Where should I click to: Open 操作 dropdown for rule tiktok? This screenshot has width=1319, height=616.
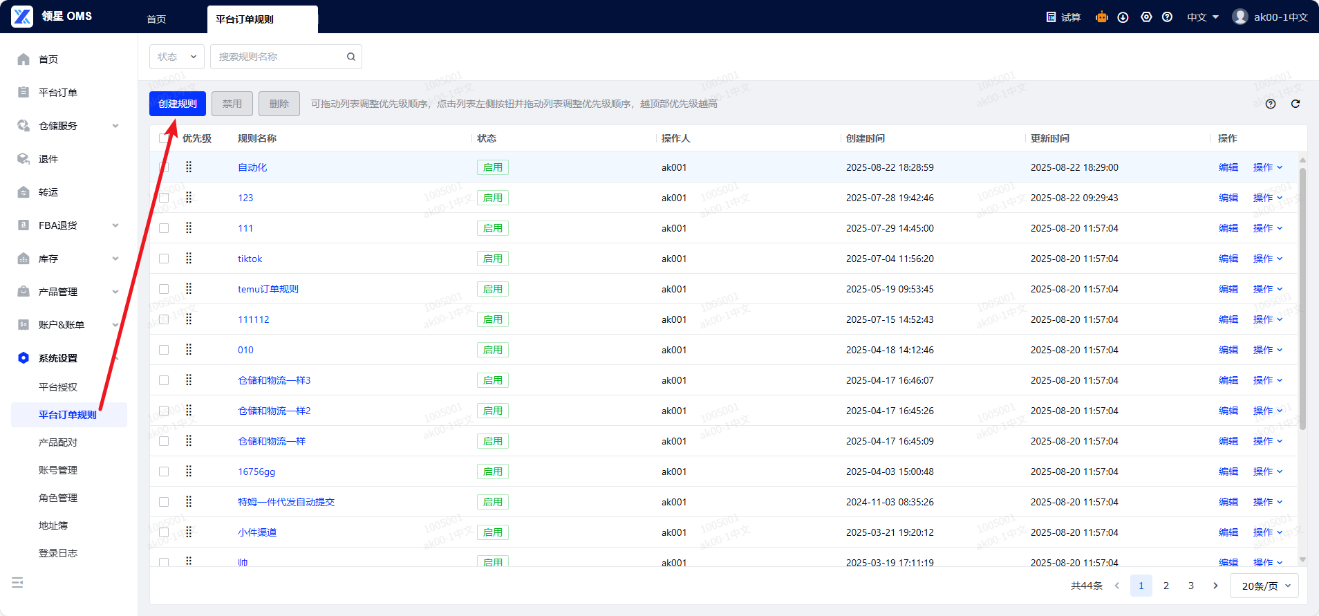coord(1268,259)
